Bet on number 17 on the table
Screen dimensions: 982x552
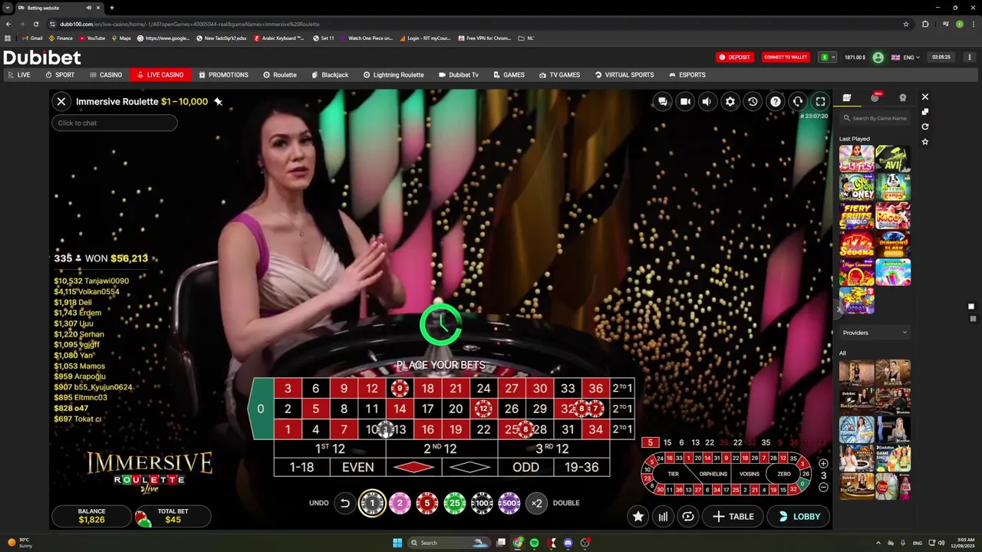pyautogui.click(x=427, y=409)
